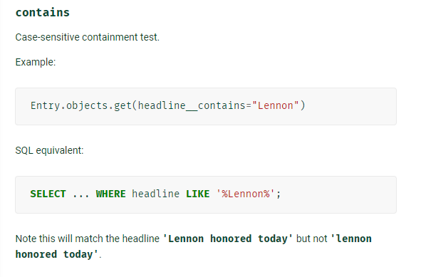This screenshot has width=421, height=277.
Task: Click the 'Example:' label text
Action: click(x=36, y=62)
